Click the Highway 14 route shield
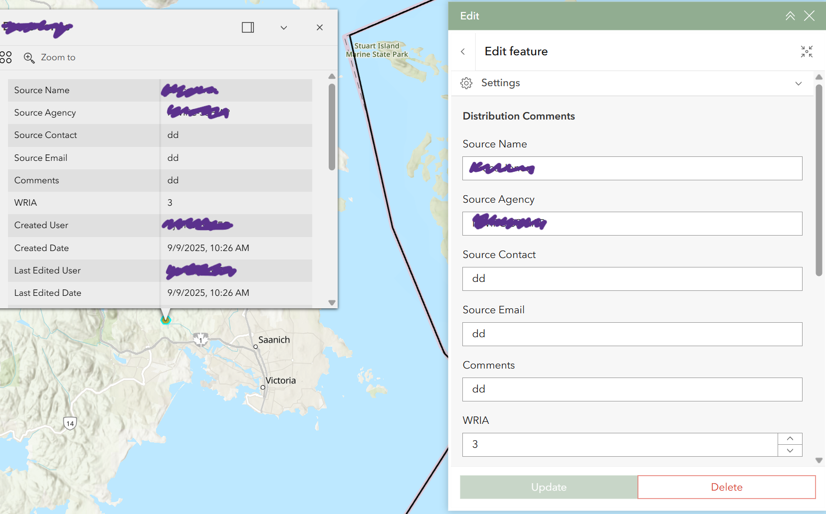Screen dimensions: 826x514 pyautogui.click(x=69, y=423)
